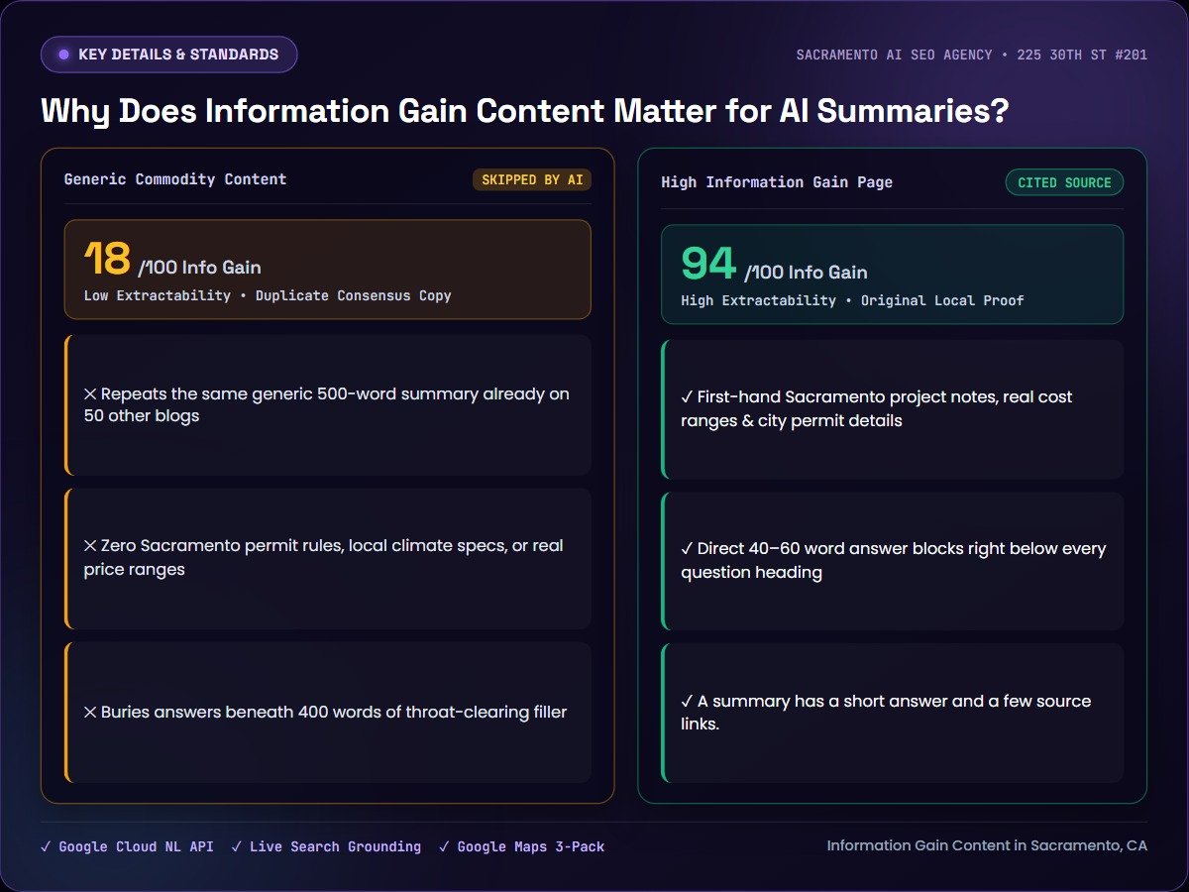The image size is (1189, 892).
Task: Click the Sacramento AI SEO Agency address text
Action: (x=972, y=55)
